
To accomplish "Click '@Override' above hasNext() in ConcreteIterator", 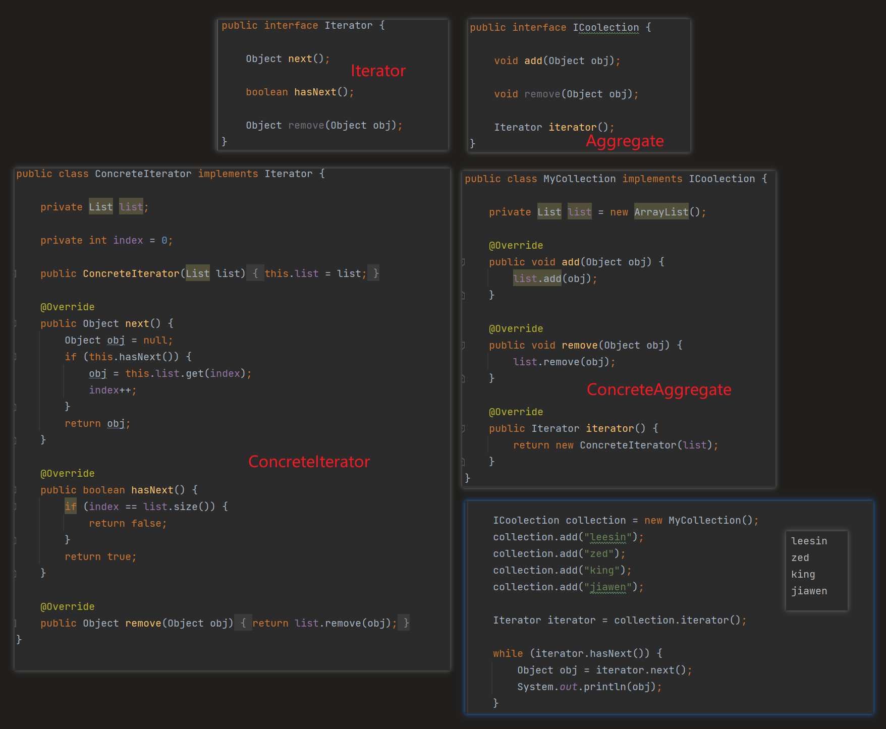I will point(68,474).
